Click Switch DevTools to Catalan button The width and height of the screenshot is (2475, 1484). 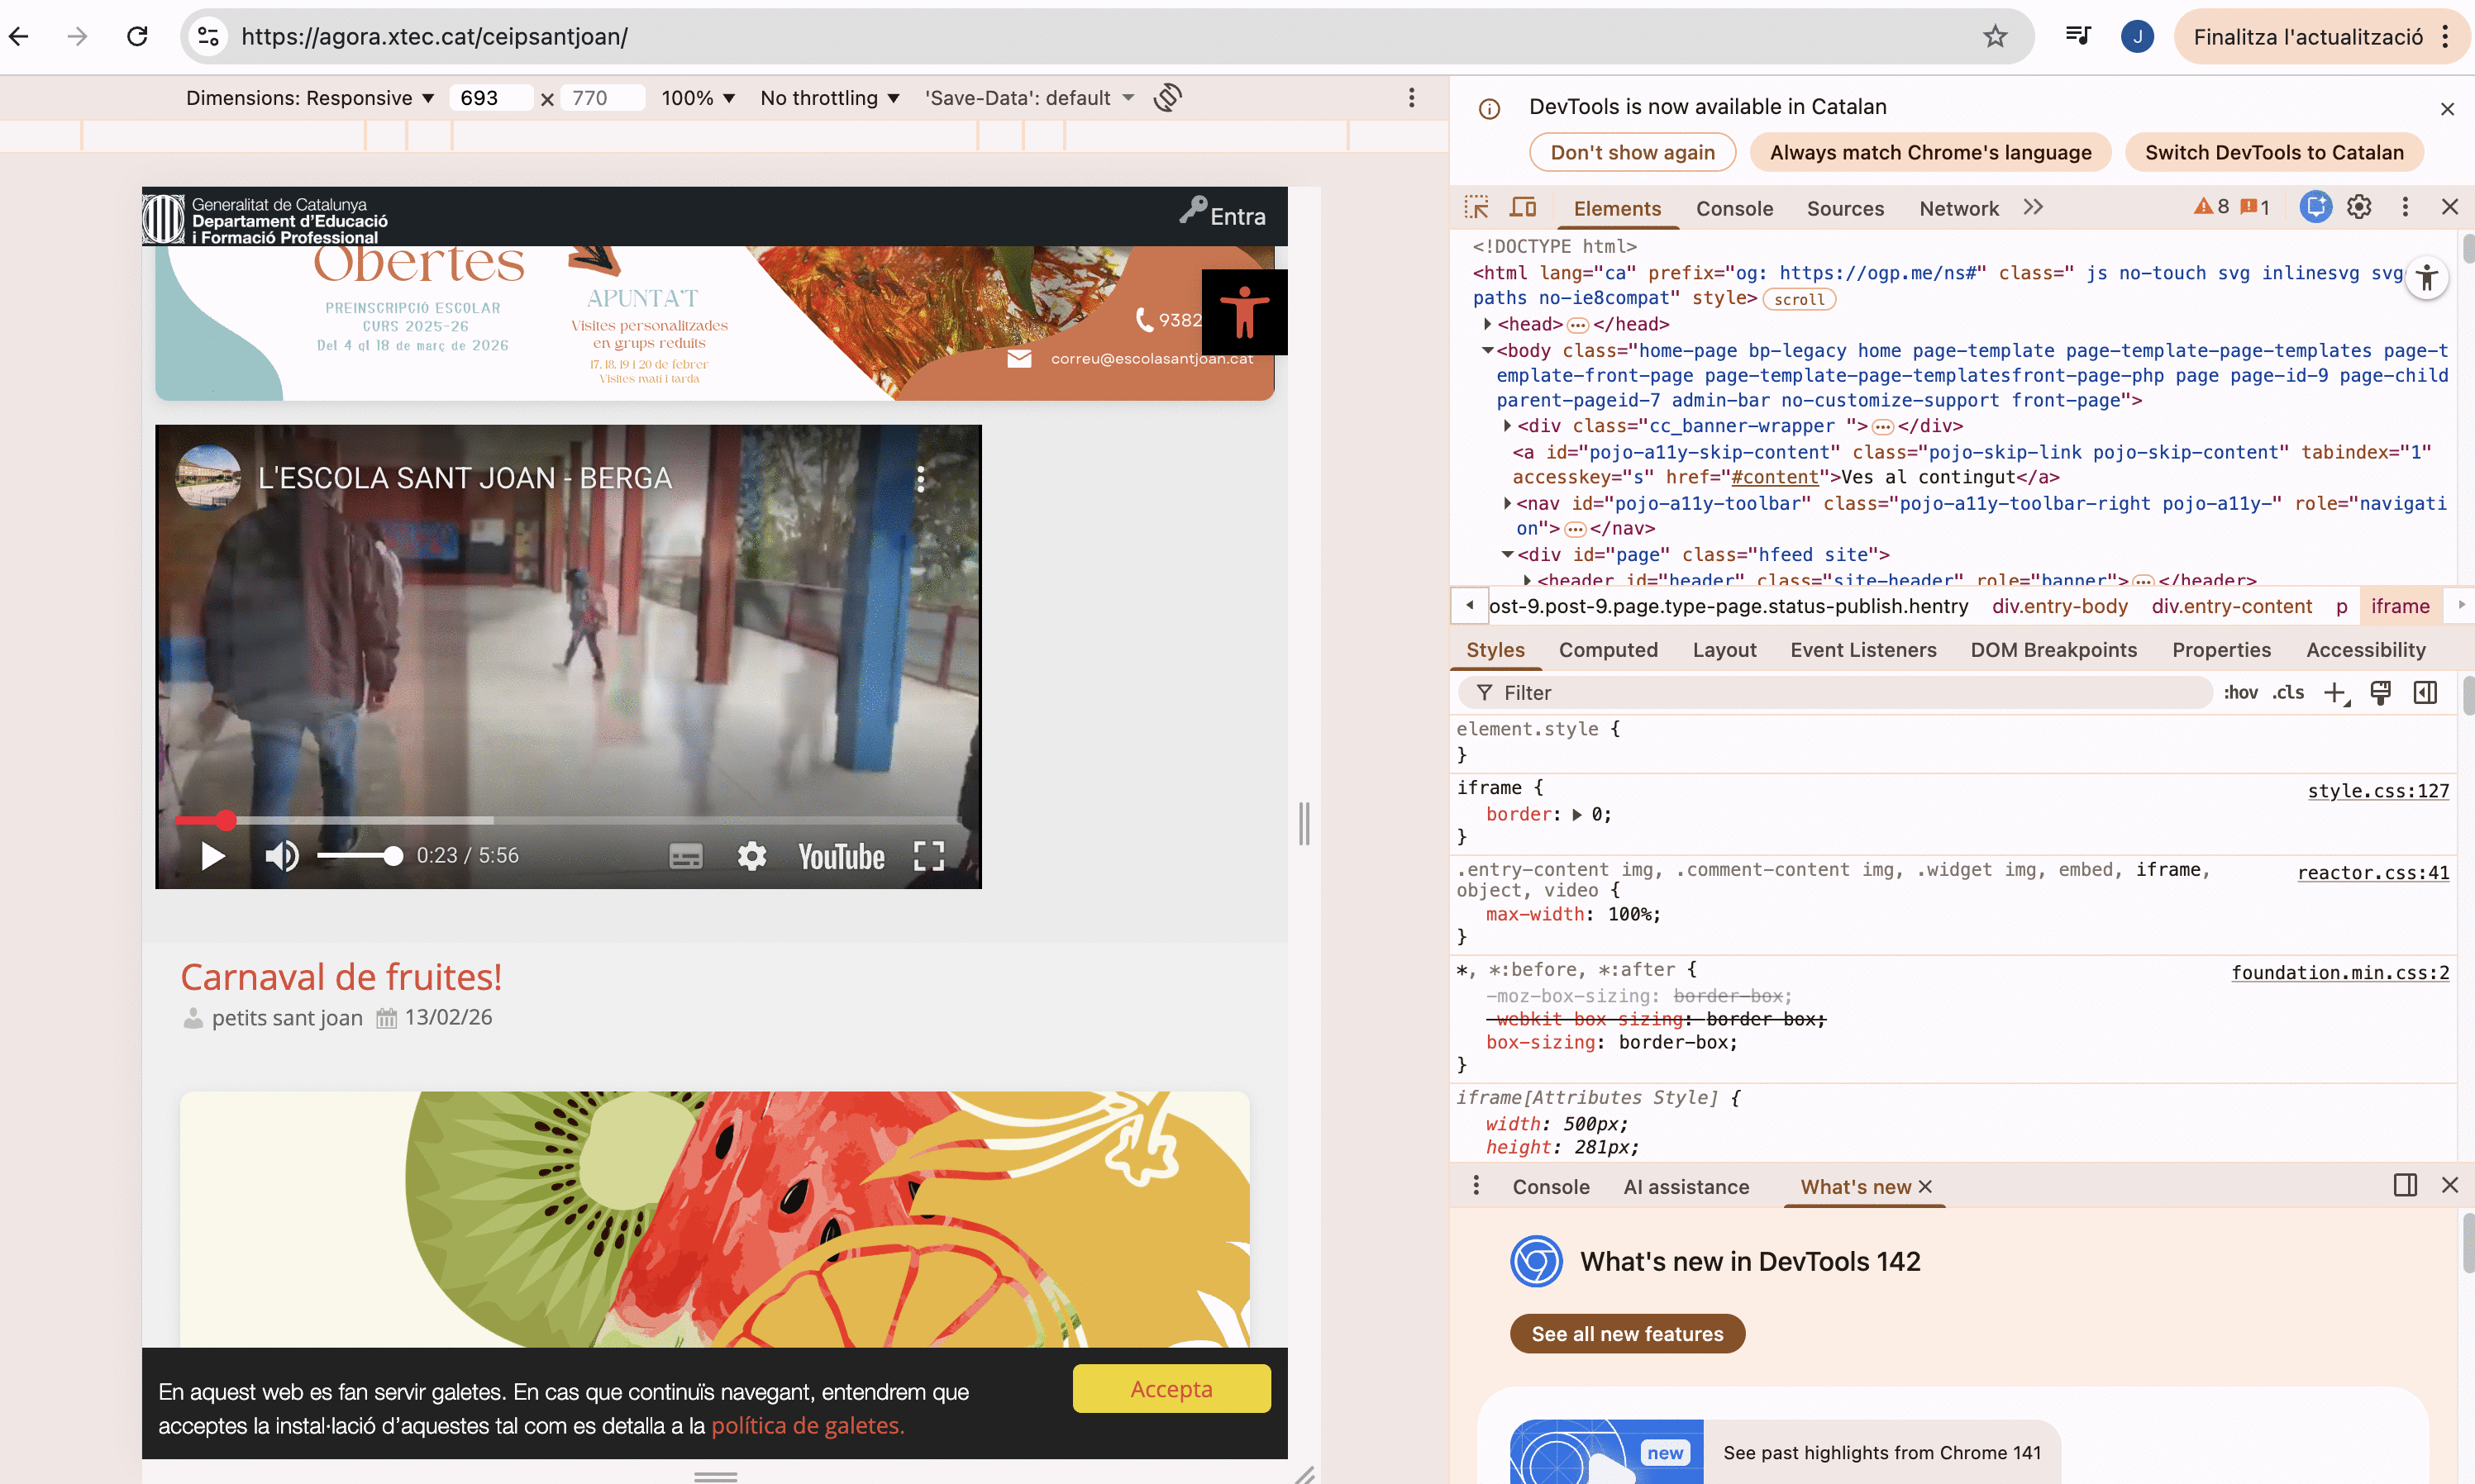pyautogui.click(x=2273, y=152)
